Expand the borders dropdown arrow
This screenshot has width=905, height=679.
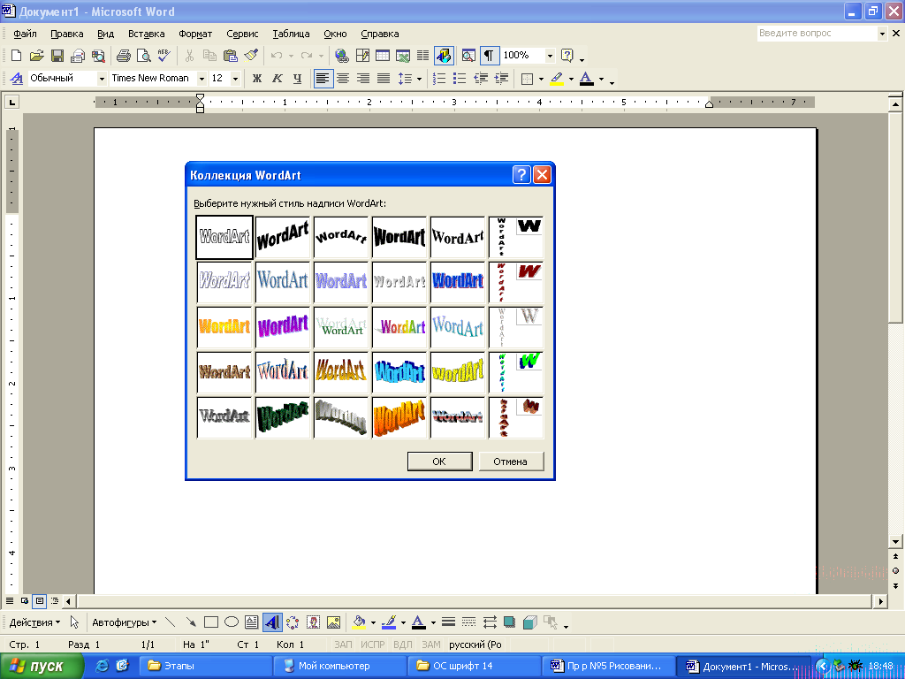coord(541,79)
